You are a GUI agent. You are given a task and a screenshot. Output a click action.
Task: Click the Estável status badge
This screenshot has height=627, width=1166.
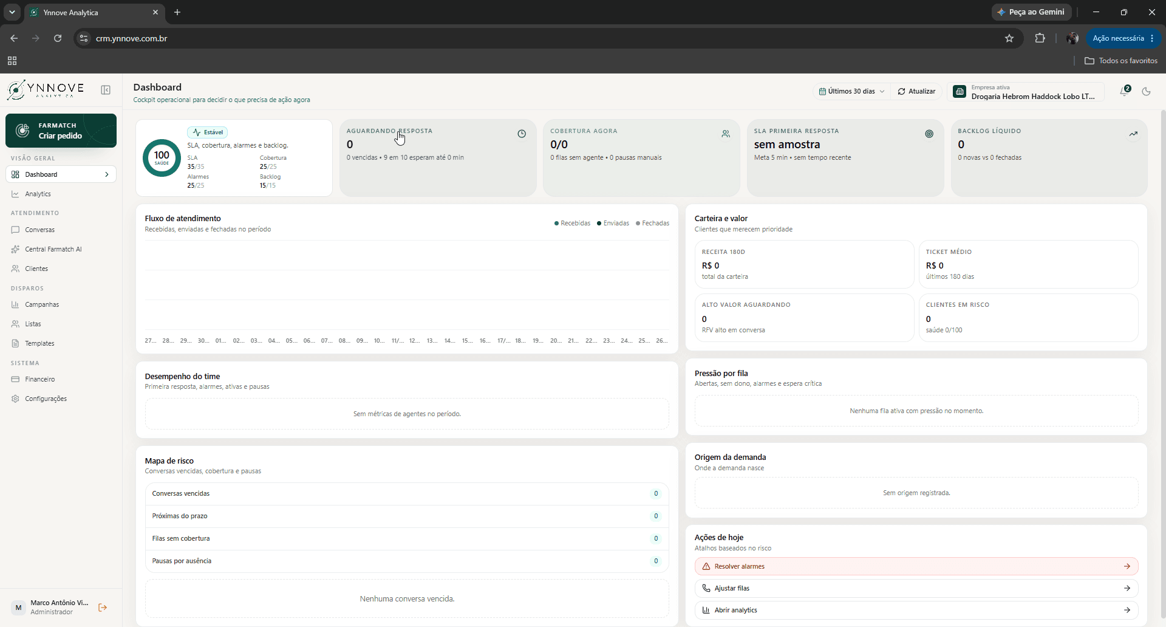point(207,132)
